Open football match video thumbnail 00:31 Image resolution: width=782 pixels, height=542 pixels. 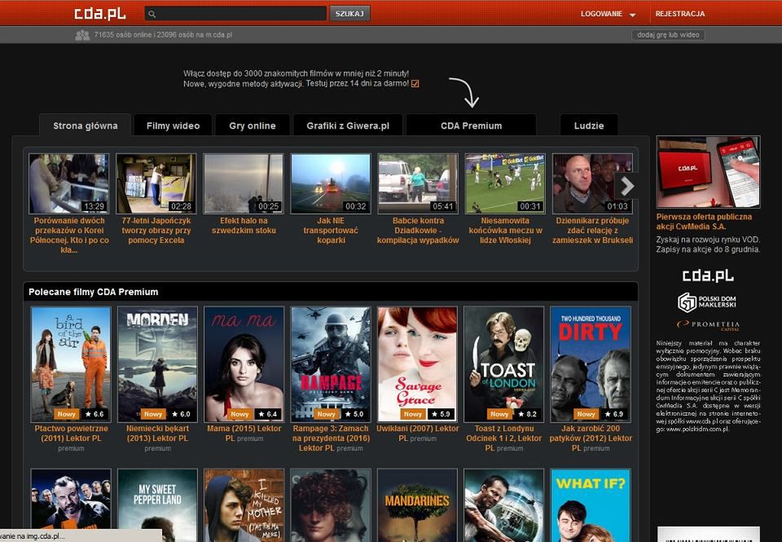(x=505, y=183)
